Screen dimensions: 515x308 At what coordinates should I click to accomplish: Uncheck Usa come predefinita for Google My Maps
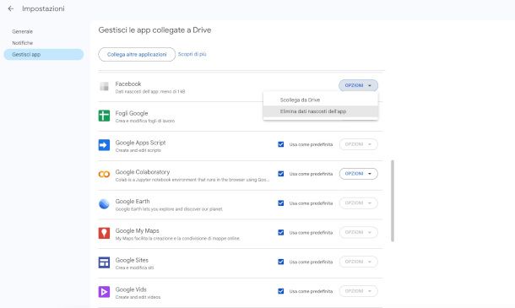[281, 233]
